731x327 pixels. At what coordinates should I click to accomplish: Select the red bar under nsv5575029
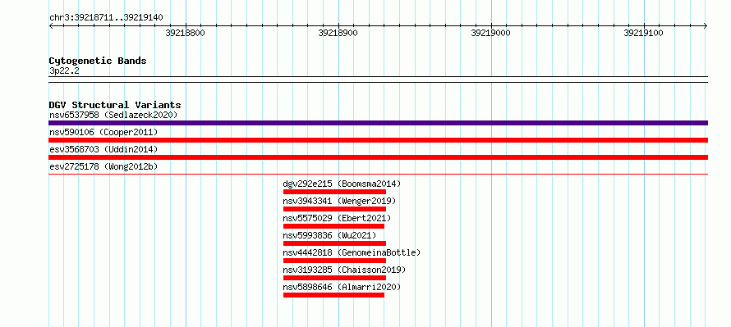[x=333, y=226]
